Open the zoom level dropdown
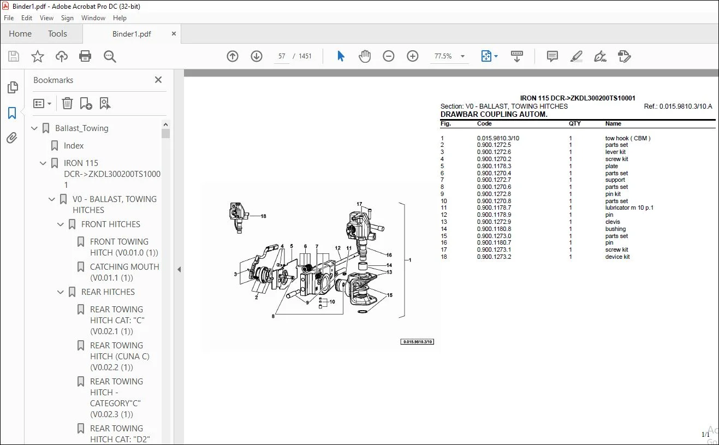The height and width of the screenshot is (445, 719). pyautogui.click(x=463, y=56)
